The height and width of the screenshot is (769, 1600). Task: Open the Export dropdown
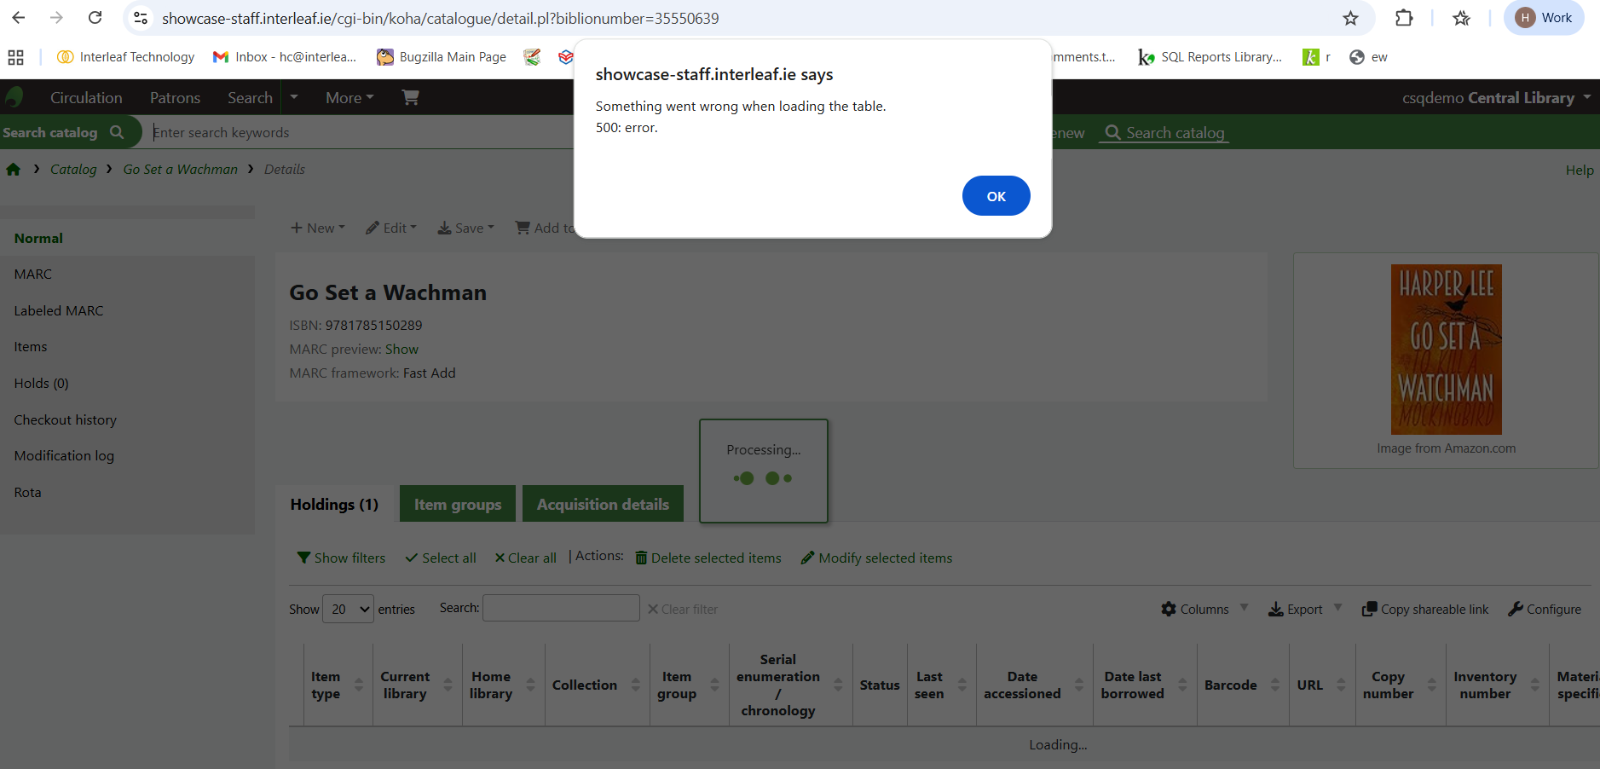click(1305, 609)
